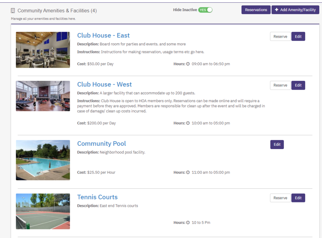Click the '$50.00 per Day' cost text

[100, 64]
